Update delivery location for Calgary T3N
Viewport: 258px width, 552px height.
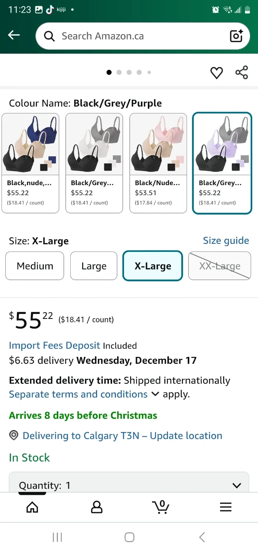122,435
